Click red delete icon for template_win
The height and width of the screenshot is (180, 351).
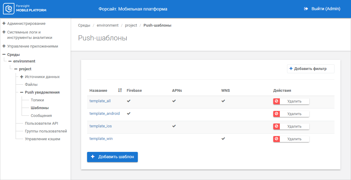tap(276, 139)
